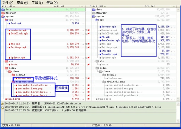Select DeskClock.apk in left pane
Viewport: 181px width, 129px height.
19,33
